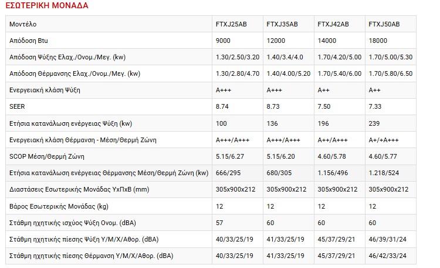The height and width of the screenshot is (268, 440).
Task: Select the 666/295 heating consumption cell
Action: [228, 173]
